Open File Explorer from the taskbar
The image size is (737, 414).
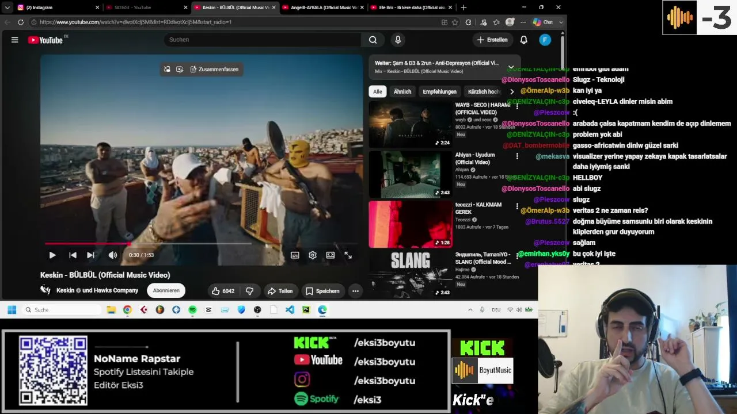tap(111, 310)
